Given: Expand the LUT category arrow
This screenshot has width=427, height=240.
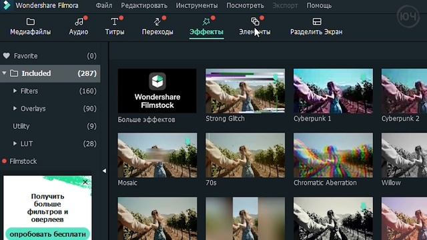Looking at the screenshot, I should coord(15,143).
